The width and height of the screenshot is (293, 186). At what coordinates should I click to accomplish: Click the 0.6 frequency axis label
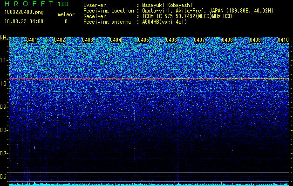[4, 177]
